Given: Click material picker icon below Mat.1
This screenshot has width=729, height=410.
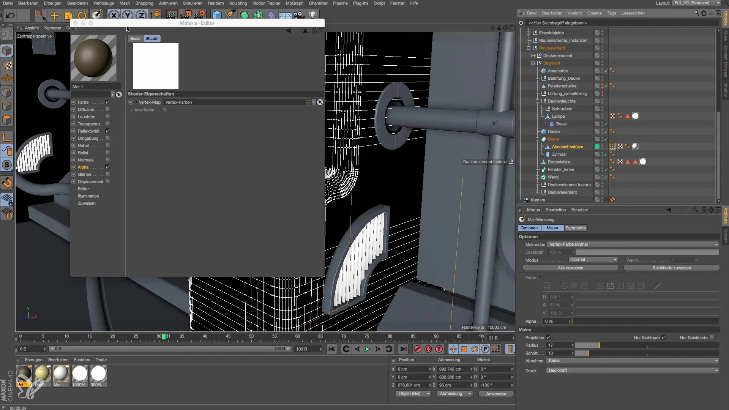Looking at the screenshot, I should (119, 95).
